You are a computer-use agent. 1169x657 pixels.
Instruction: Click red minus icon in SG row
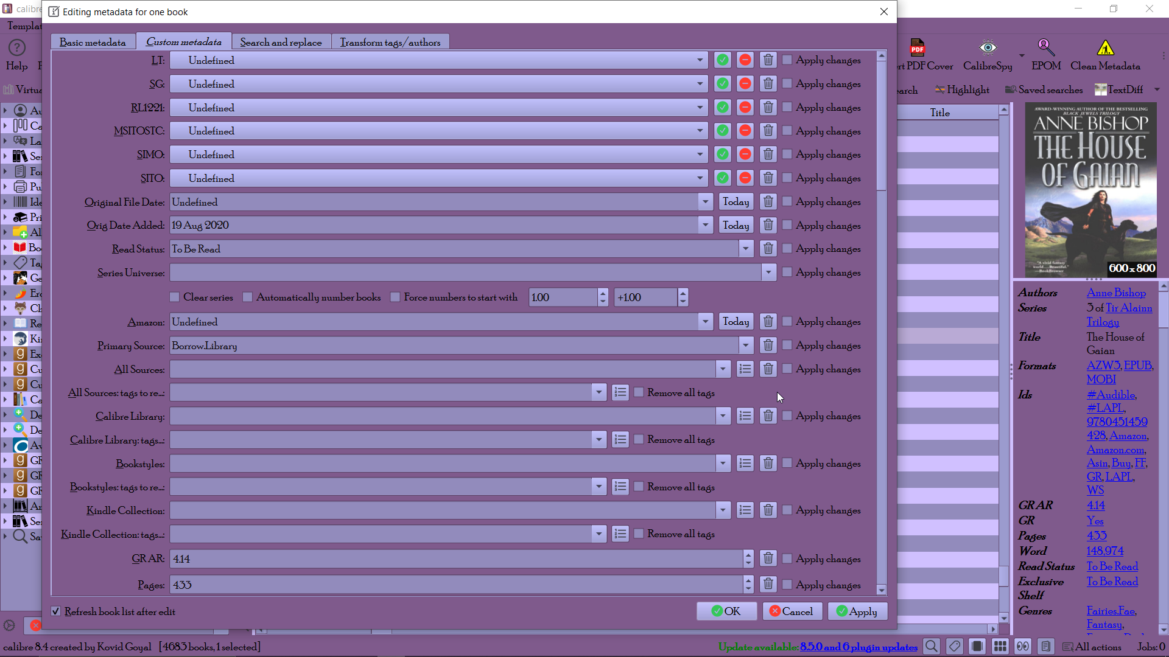[x=745, y=84]
